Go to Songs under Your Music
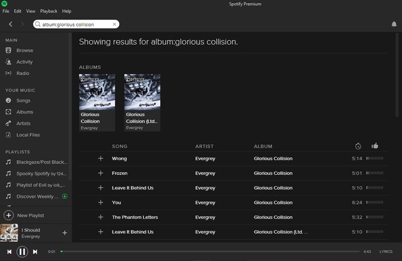This screenshot has width=402, height=261. tap(23, 101)
